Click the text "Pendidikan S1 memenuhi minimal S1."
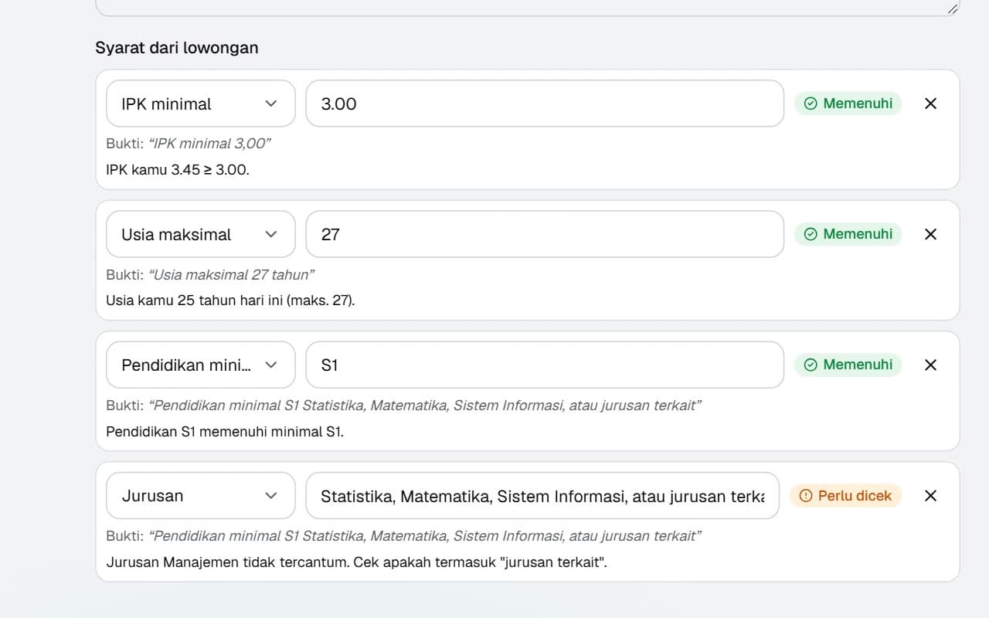This screenshot has width=989, height=618. [225, 431]
